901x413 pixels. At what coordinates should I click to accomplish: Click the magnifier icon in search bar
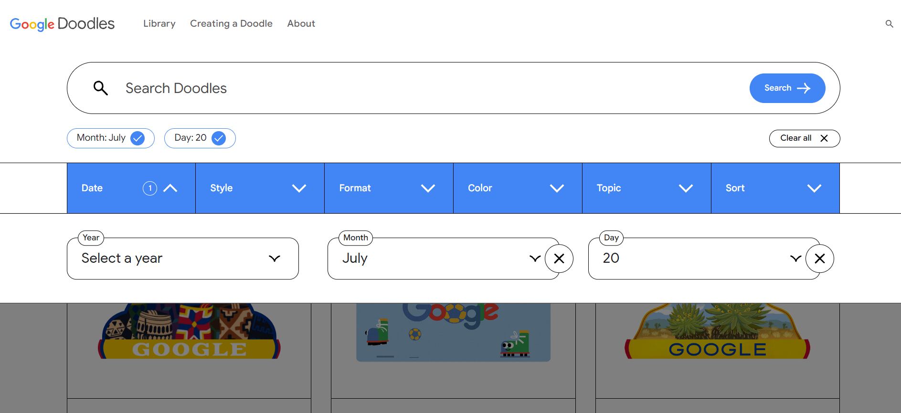coord(101,88)
